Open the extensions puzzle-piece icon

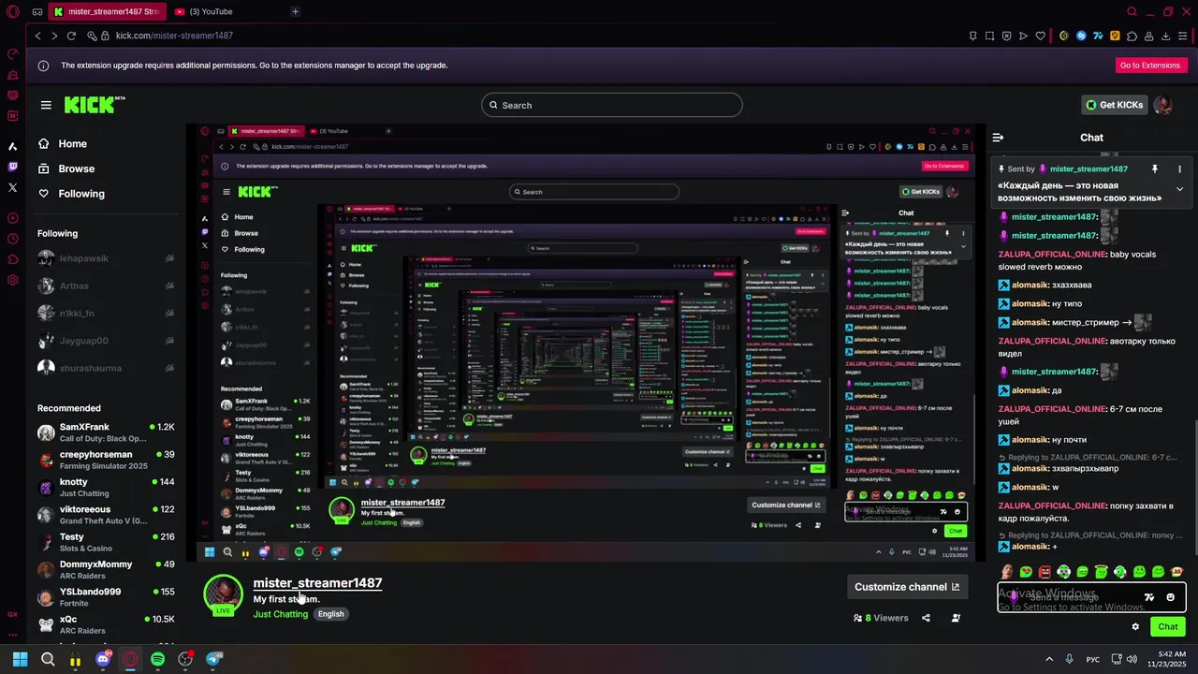(1132, 36)
